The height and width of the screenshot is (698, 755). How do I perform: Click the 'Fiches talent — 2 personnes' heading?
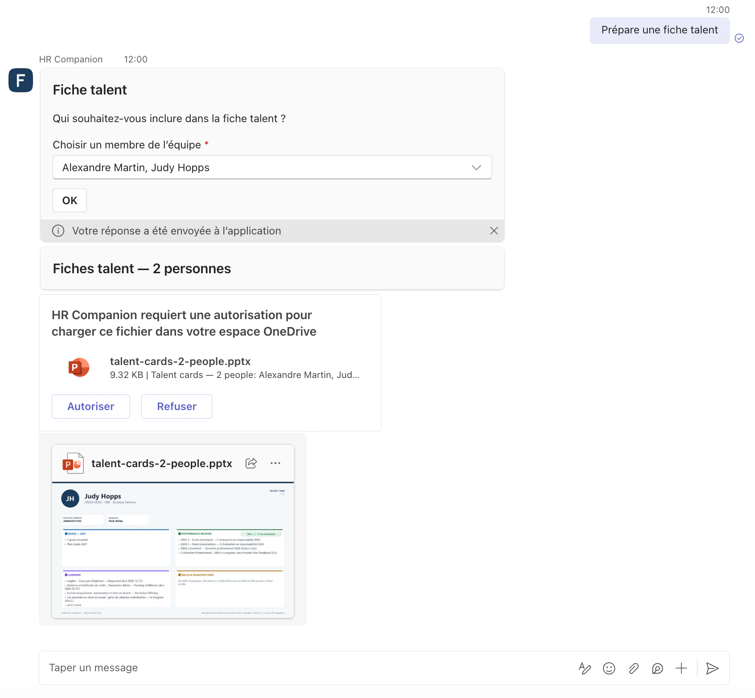coord(142,268)
